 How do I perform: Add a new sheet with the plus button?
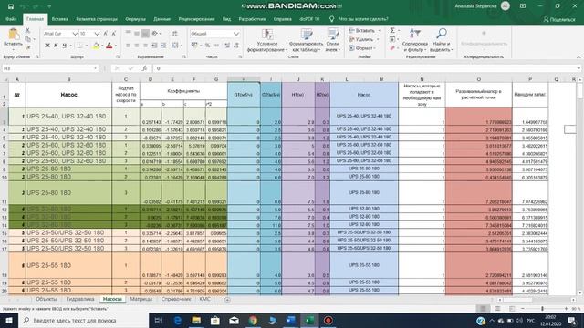point(227,300)
